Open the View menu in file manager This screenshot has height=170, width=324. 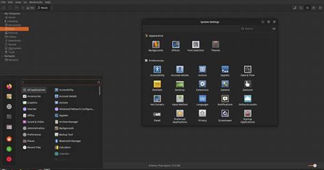[18, 2]
